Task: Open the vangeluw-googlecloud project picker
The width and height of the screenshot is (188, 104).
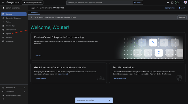Action: click(x=33, y=2)
